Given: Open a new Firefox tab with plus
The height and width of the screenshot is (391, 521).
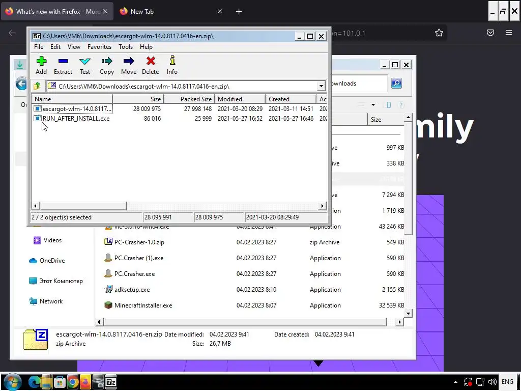Looking at the screenshot, I should point(239,12).
